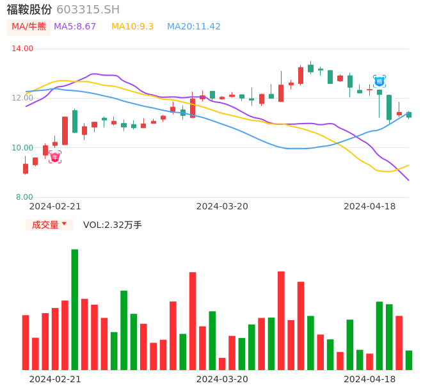Image resolution: width=439 pixels, height=388 pixels.
Task: Click the 12.00 price axis label
Action: click(22, 98)
